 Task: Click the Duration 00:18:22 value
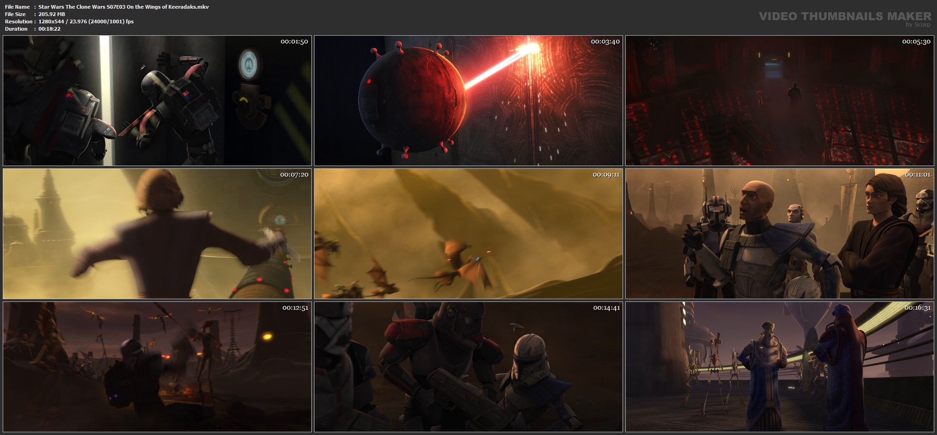tap(49, 29)
